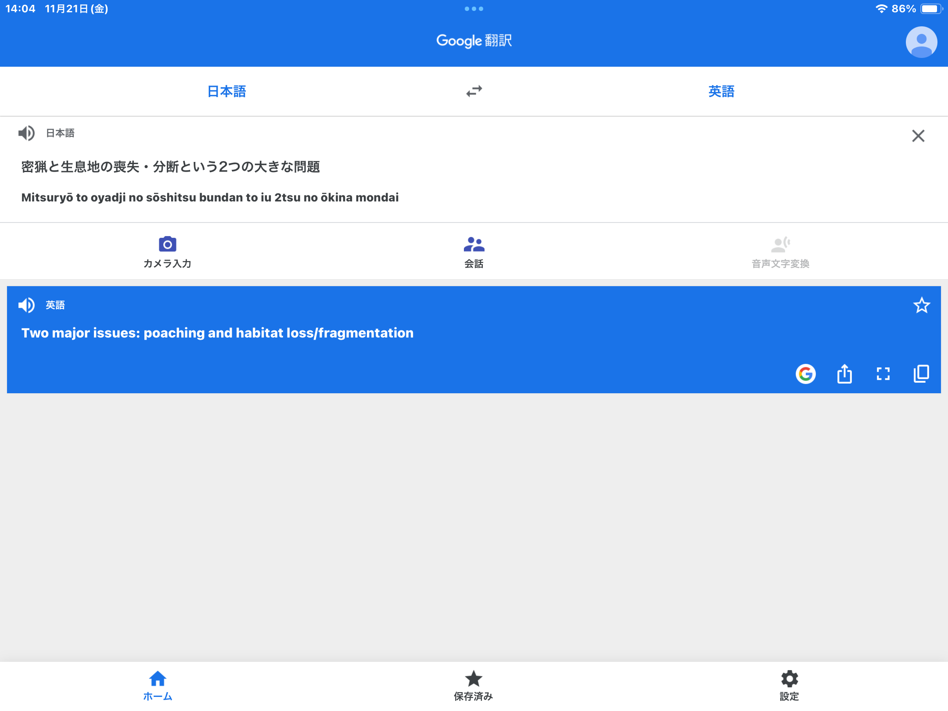
Task: Show translation in fullscreen
Action: [883, 374]
